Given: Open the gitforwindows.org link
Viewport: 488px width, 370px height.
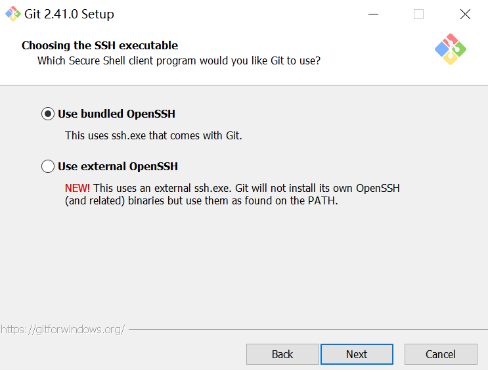Looking at the screenshot, I should pos(63,329).
